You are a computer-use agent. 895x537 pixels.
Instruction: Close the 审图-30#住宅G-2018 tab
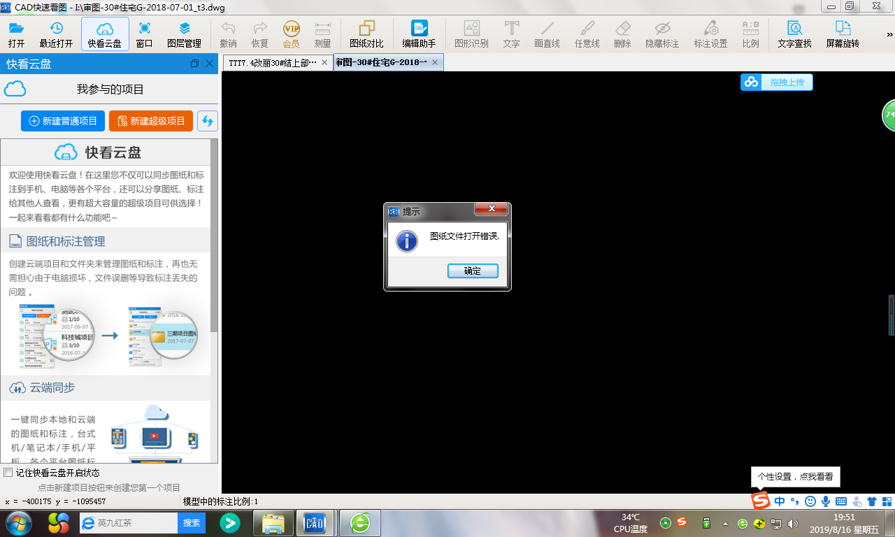click(435, 62)
